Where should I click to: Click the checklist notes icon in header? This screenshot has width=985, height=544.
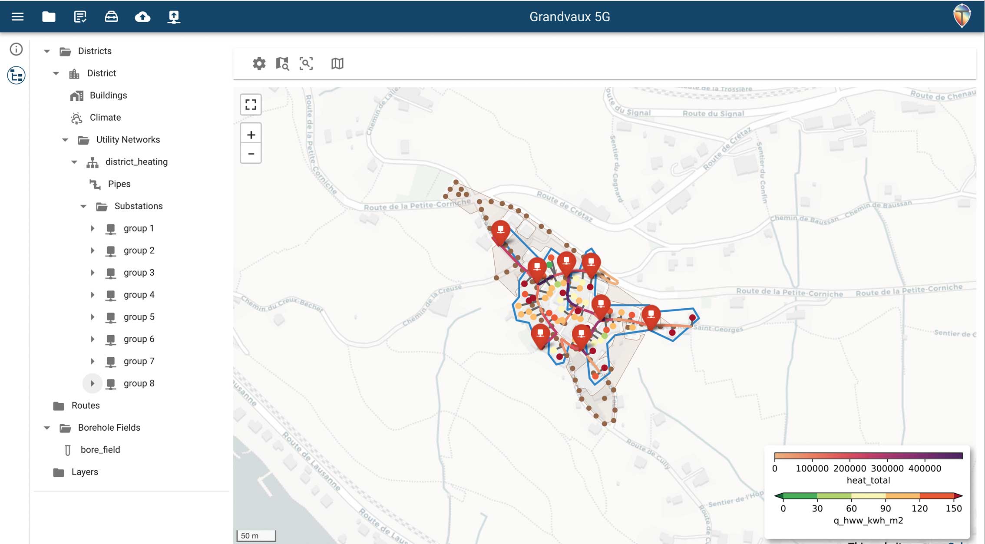[80, 17]
